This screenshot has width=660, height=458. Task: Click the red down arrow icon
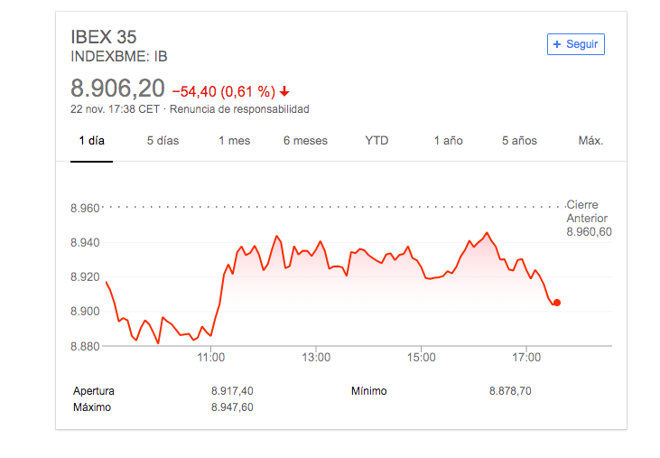coord(284,91)
